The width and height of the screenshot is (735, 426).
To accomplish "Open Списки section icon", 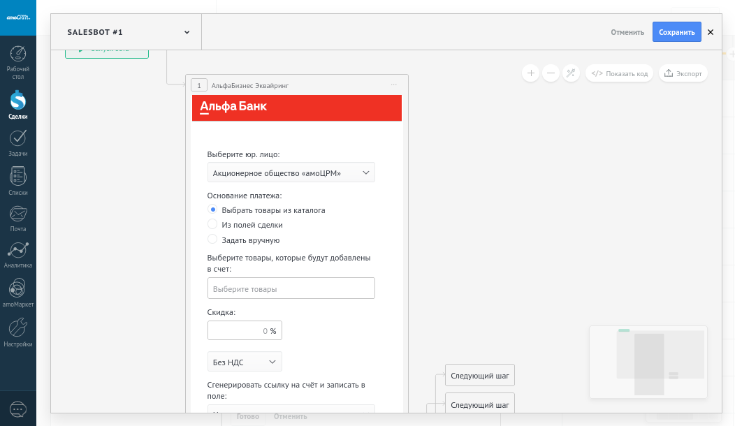I will click(18, 177).
